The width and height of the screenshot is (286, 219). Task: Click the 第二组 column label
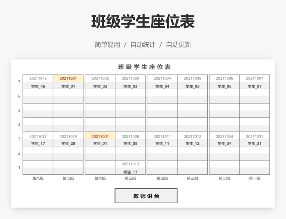pos(225,178)
